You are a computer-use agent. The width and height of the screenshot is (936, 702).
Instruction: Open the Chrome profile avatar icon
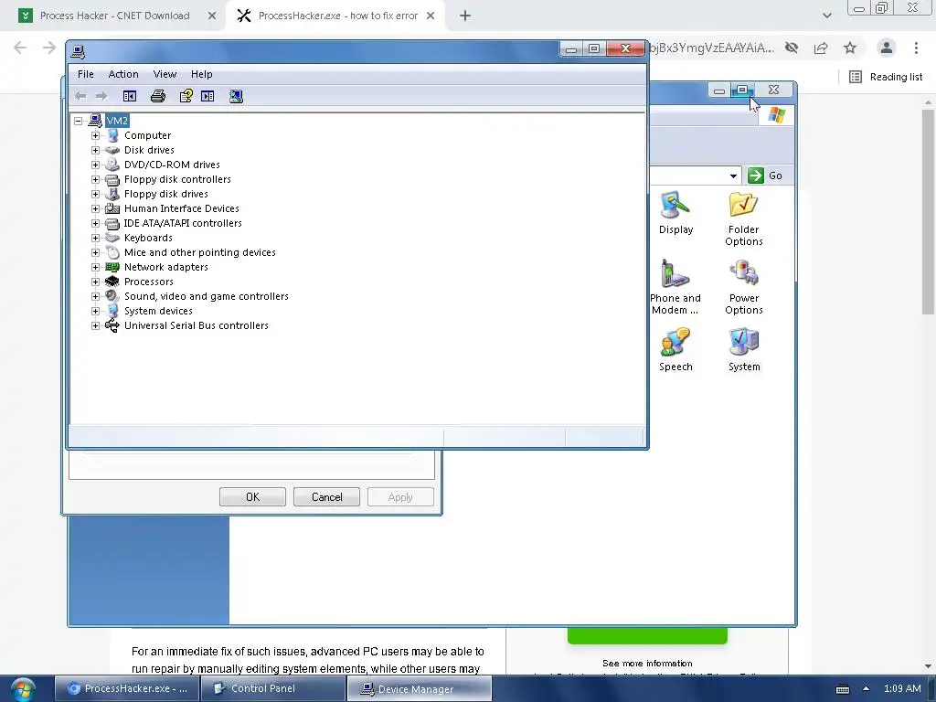tap(887, 48)
